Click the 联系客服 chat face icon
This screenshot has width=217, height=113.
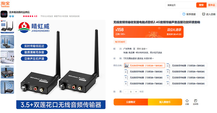(x=184, y=14)
